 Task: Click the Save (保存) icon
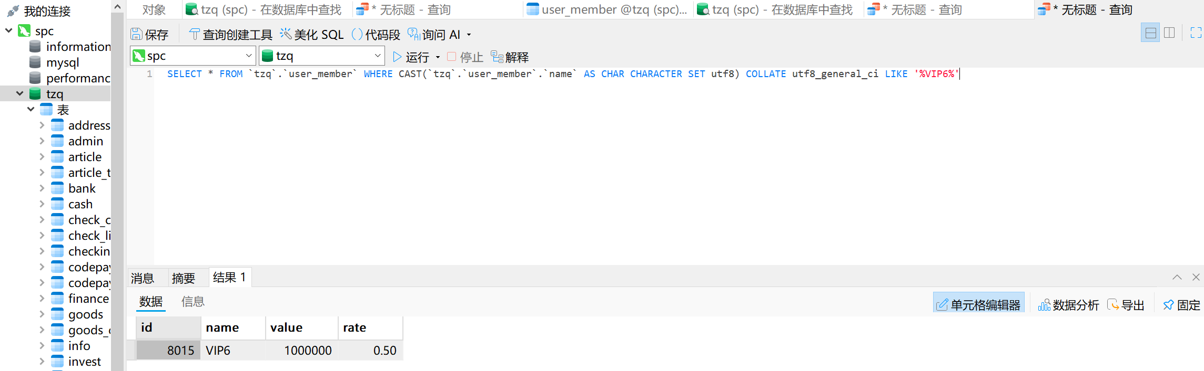pyautogui.click(x=137, y=35)
